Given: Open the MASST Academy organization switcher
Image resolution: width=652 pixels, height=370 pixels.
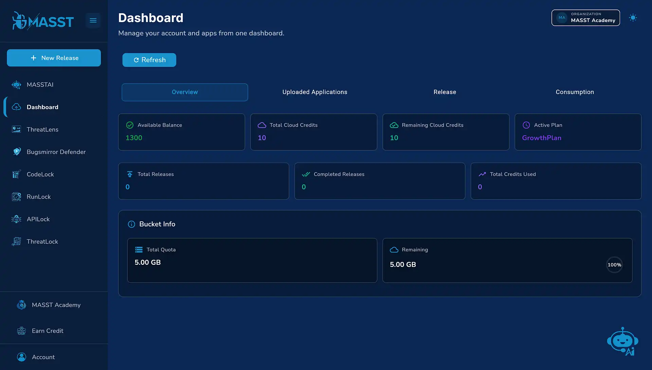Looking at the screenshot, I should click(x=585, y=18).
